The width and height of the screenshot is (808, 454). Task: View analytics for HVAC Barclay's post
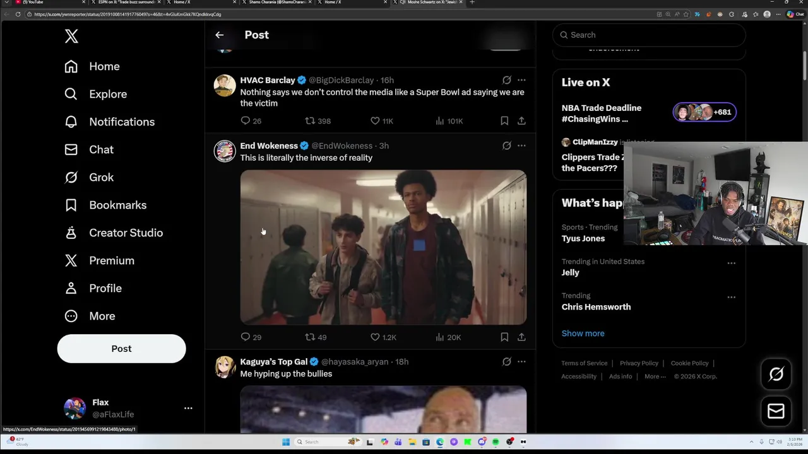pyautogui.click(x=440, y=120)
